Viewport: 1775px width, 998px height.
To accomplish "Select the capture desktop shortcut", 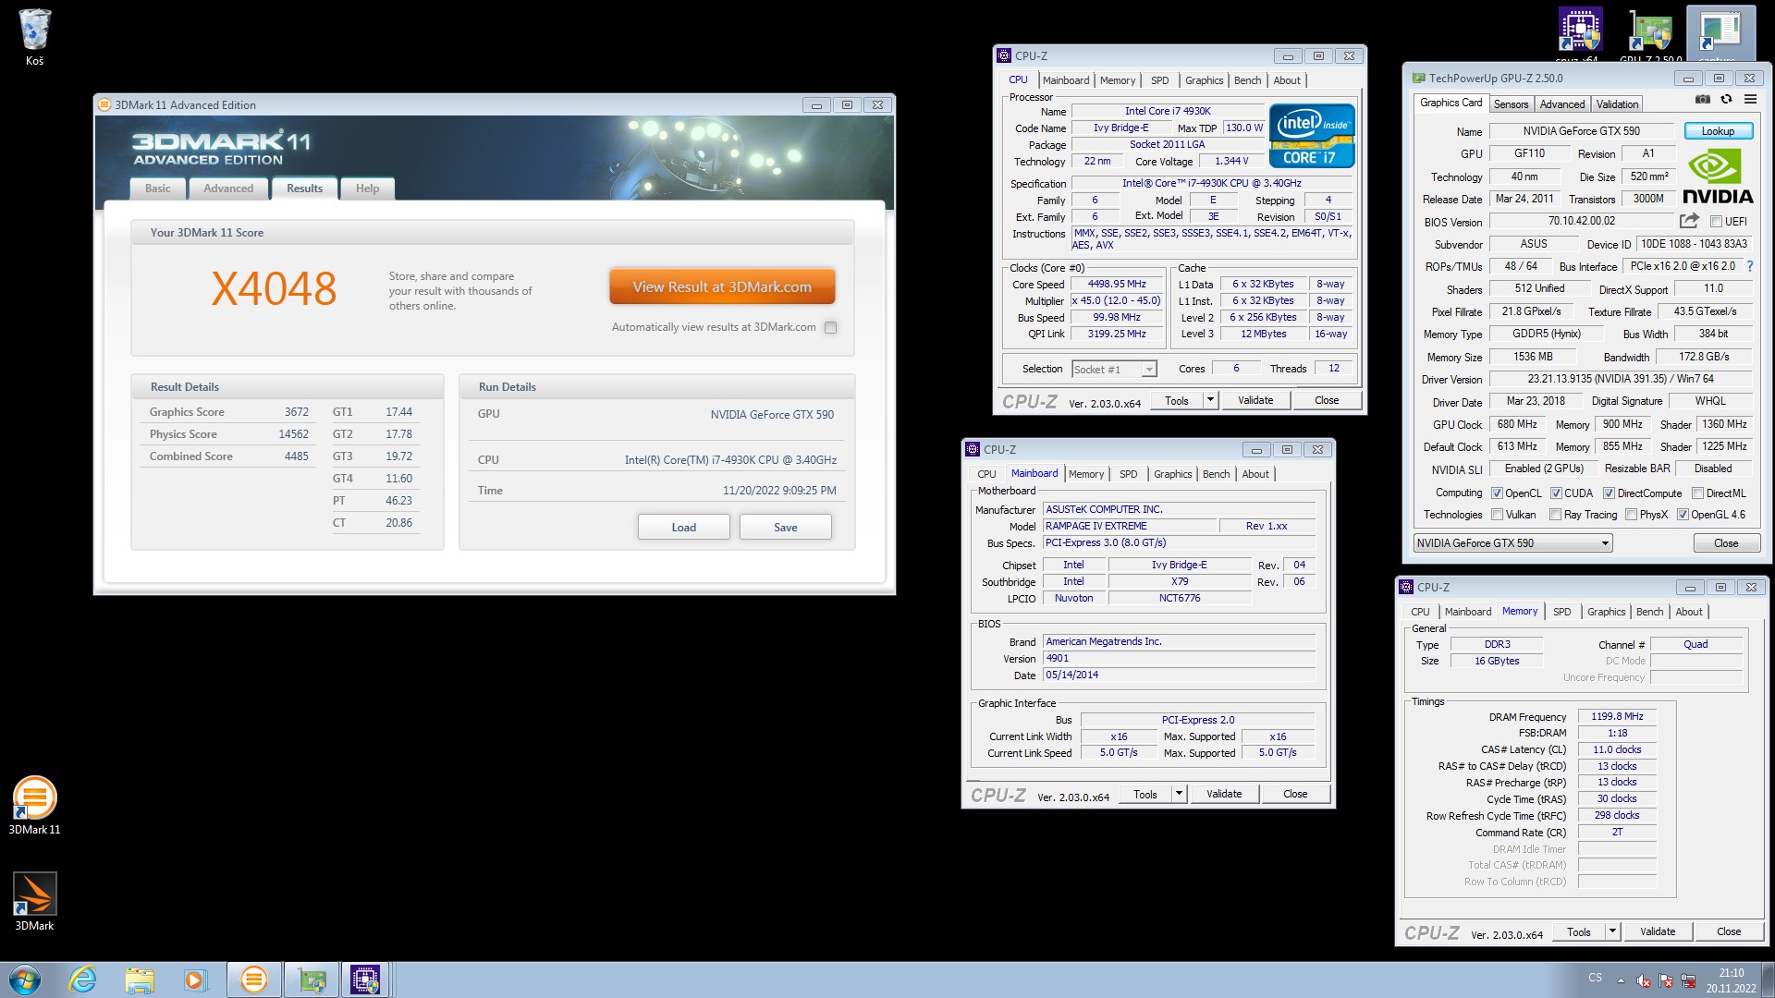I will tap(1720, 33).
